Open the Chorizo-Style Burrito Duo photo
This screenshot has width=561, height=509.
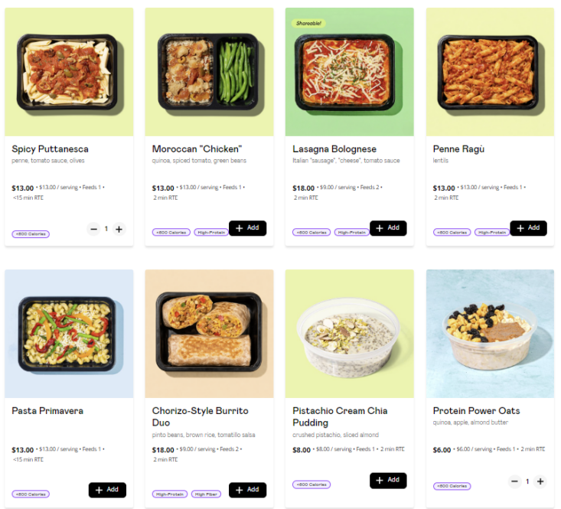[209, 334]
